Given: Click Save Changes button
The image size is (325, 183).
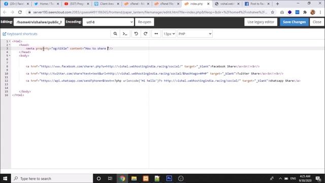Looking at the screenshot, I should (294, 22).
